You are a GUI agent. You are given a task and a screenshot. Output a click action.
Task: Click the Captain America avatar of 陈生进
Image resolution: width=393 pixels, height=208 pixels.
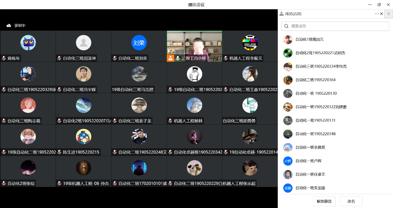tap(83, 136)
